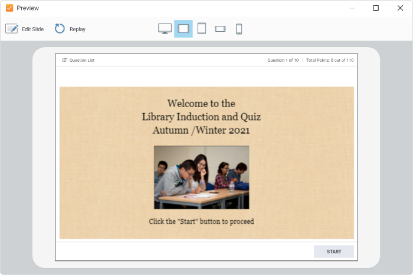The height and width of the screenshot is (275, 413).
Task: Click the Replay circular arrow icon
Action: pos(60,29)
